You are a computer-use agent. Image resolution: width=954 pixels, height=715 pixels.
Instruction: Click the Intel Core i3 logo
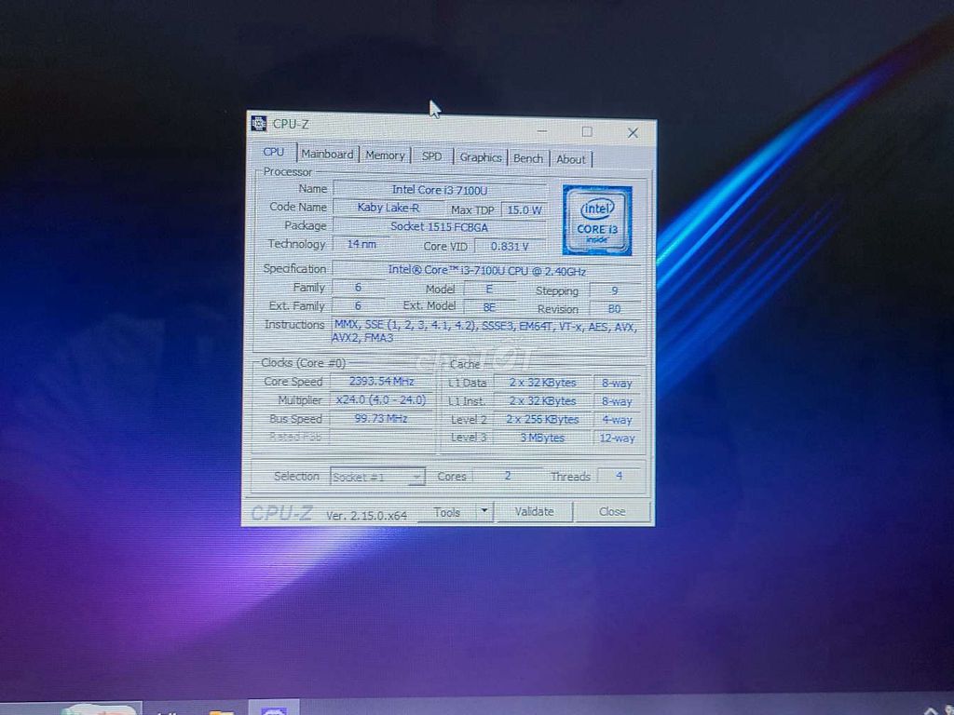point(597,221)
